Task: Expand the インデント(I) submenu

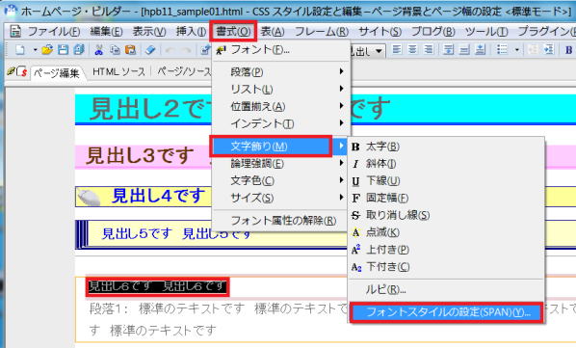Action: pos(281,123)
